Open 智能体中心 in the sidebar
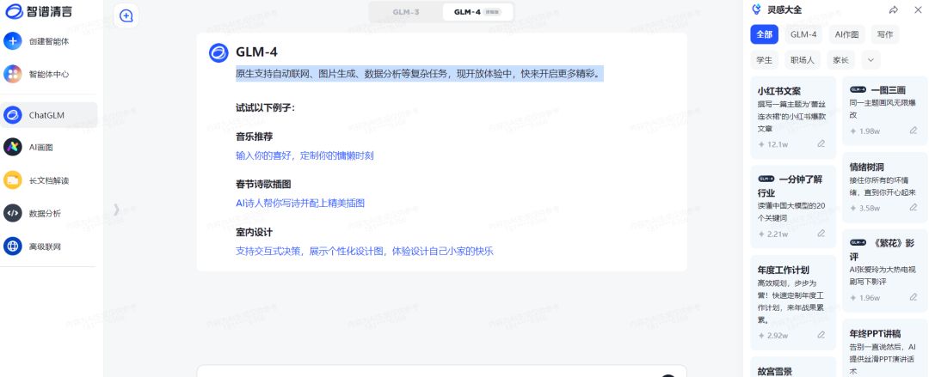The height and width of the screenshot is (377, 929). coord(48,74)
